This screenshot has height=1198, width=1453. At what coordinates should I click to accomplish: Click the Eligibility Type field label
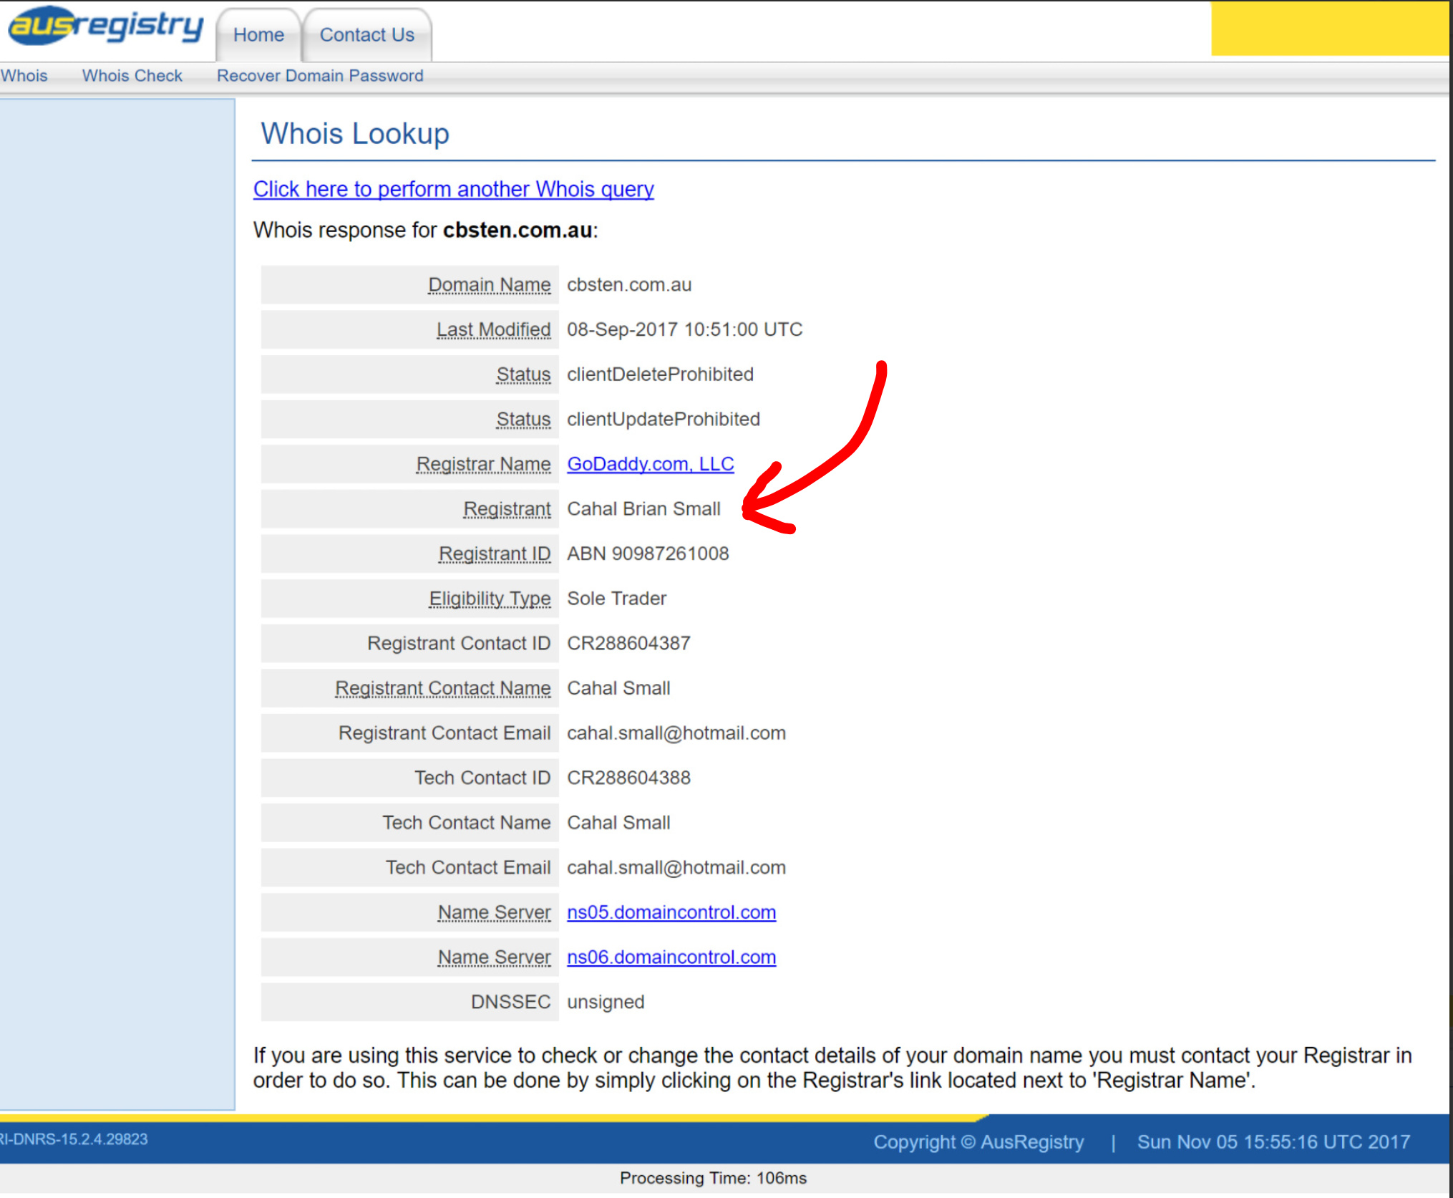coord(490,599)
